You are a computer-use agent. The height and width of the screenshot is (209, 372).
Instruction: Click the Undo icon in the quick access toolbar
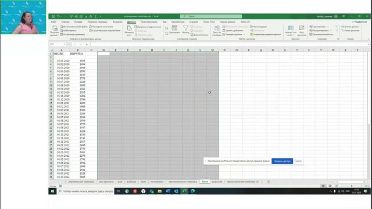point(58,16)
